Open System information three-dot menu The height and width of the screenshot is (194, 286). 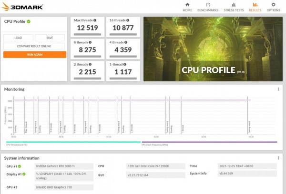278,158
